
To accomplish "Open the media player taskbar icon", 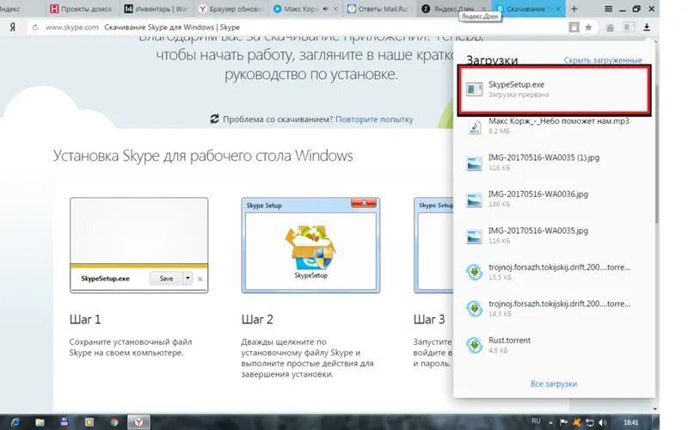I will click(89, 422).
